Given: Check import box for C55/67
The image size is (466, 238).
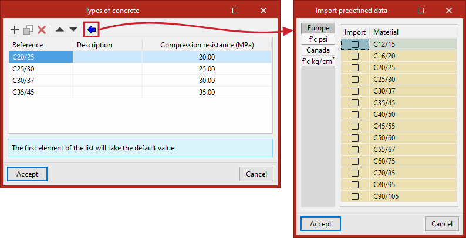Looking at the screenshot, I should (355, 150).
